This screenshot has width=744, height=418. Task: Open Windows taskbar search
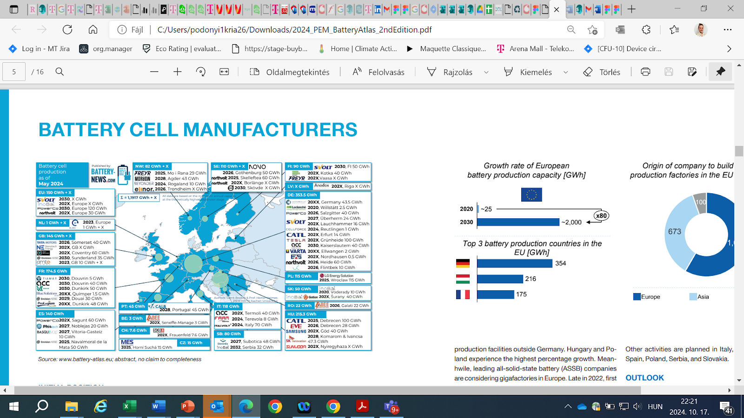[x=42, y=407]
